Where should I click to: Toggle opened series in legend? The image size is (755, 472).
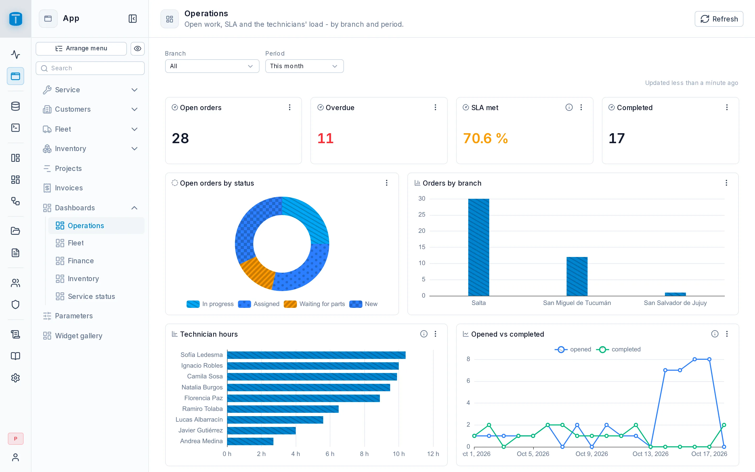573,349
